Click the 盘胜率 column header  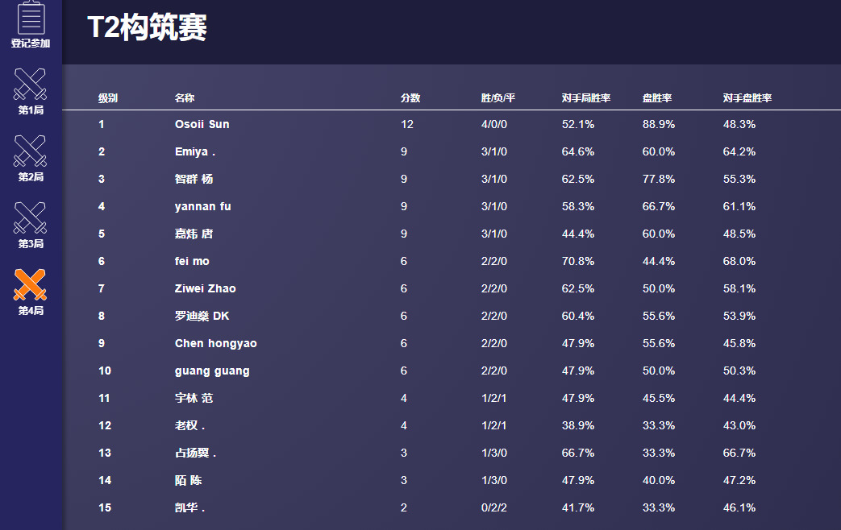[x=657, y=98]
